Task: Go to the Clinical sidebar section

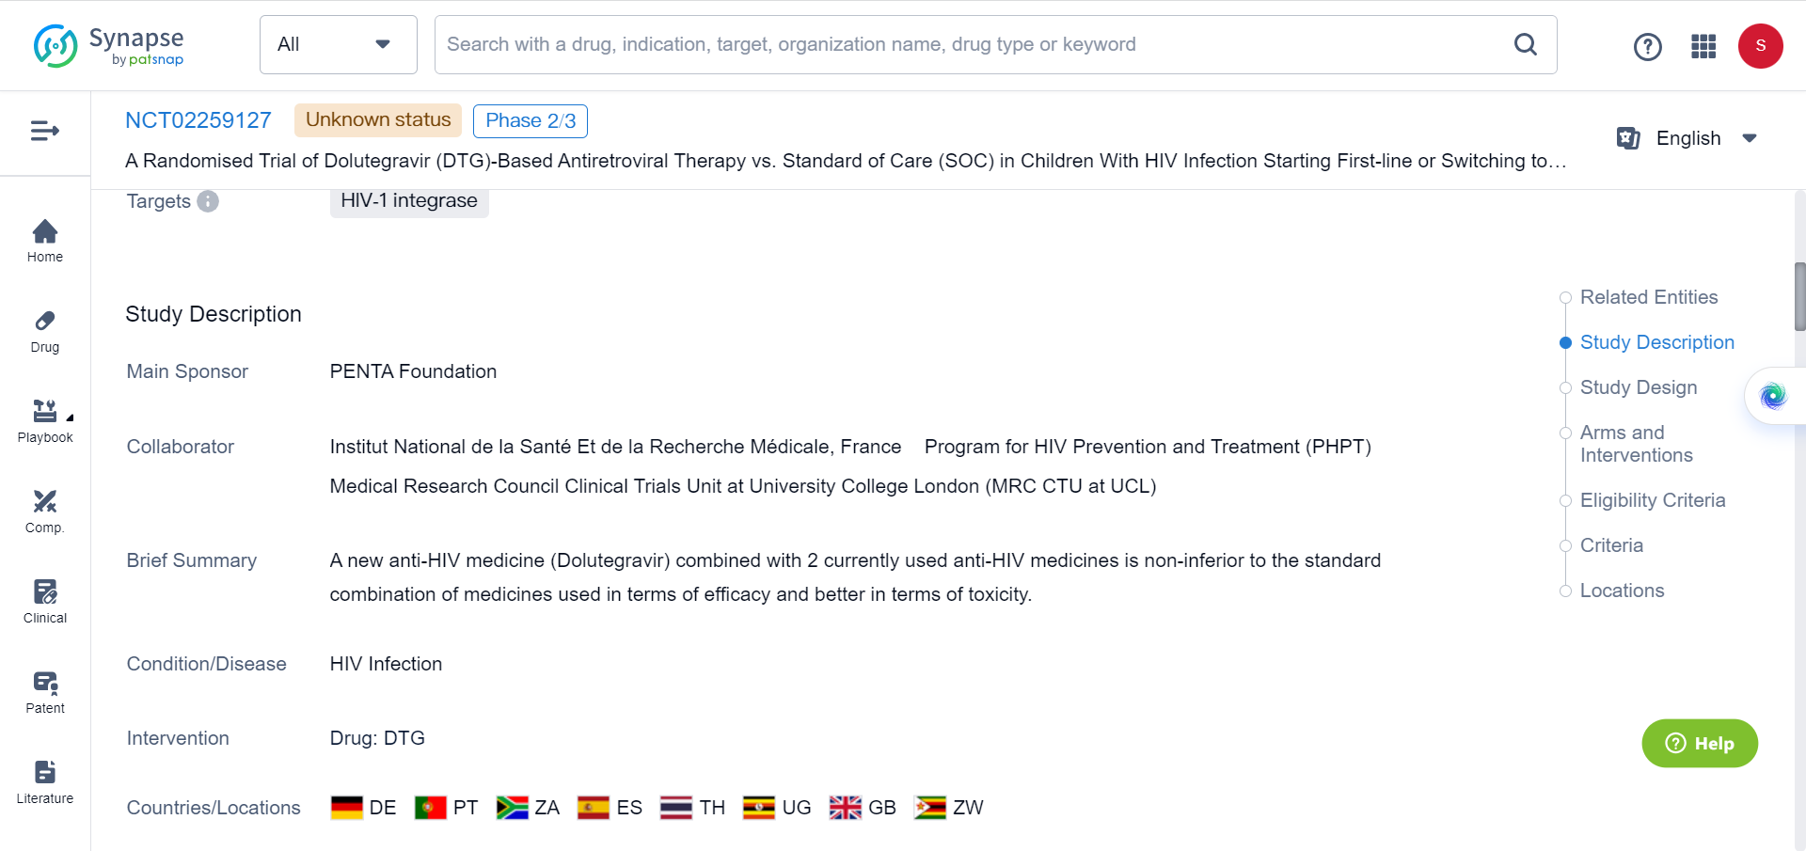Action: 44,601
